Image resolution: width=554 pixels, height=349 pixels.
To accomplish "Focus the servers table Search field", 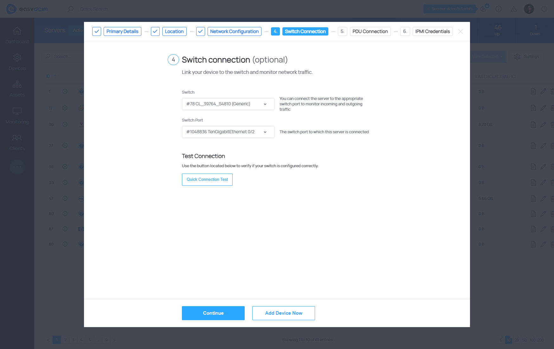I will 63,56.
